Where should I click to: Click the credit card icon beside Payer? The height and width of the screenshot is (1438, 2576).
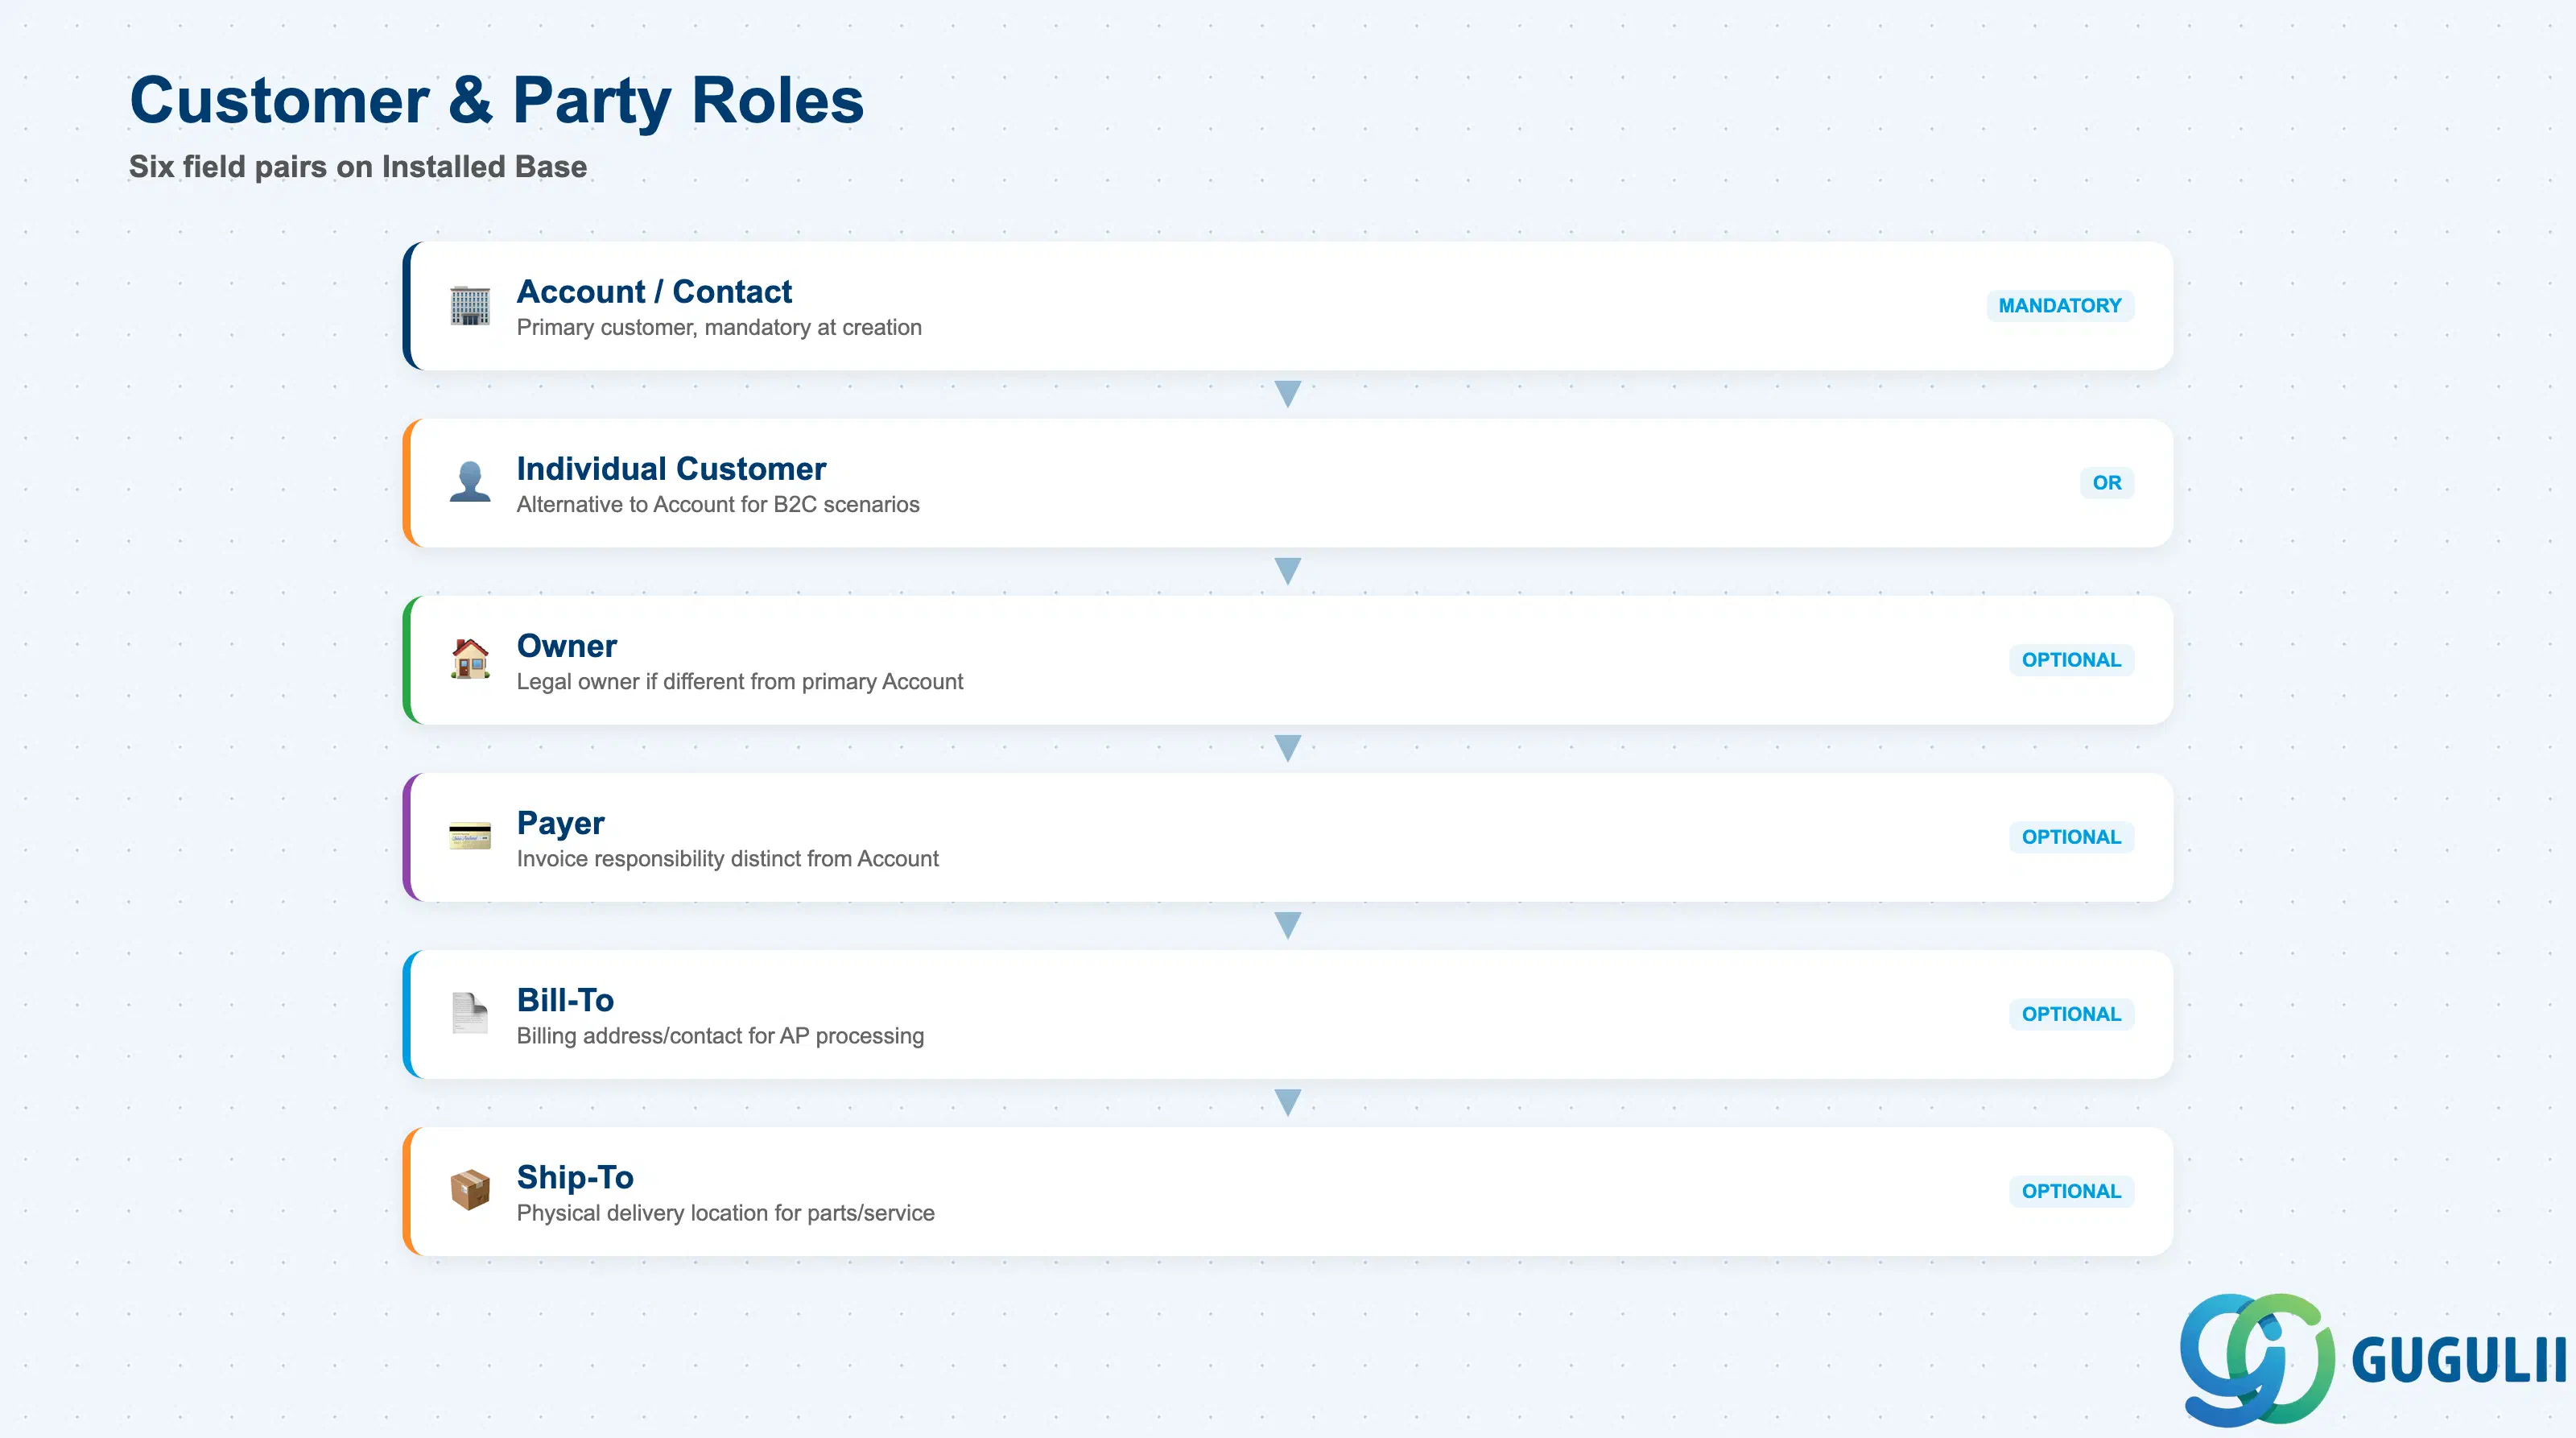click(470, 836)
